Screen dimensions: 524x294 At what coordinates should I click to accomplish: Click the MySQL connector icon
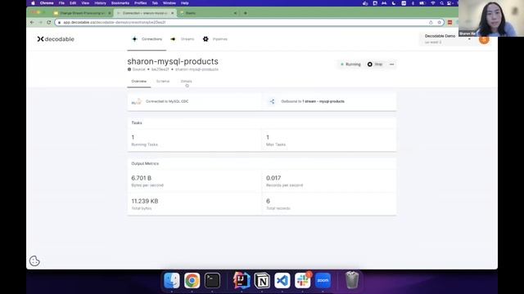[137, 101]
